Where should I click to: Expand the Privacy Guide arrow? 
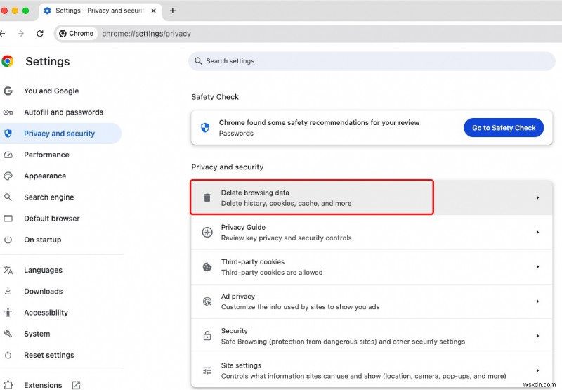coord(537,233)
